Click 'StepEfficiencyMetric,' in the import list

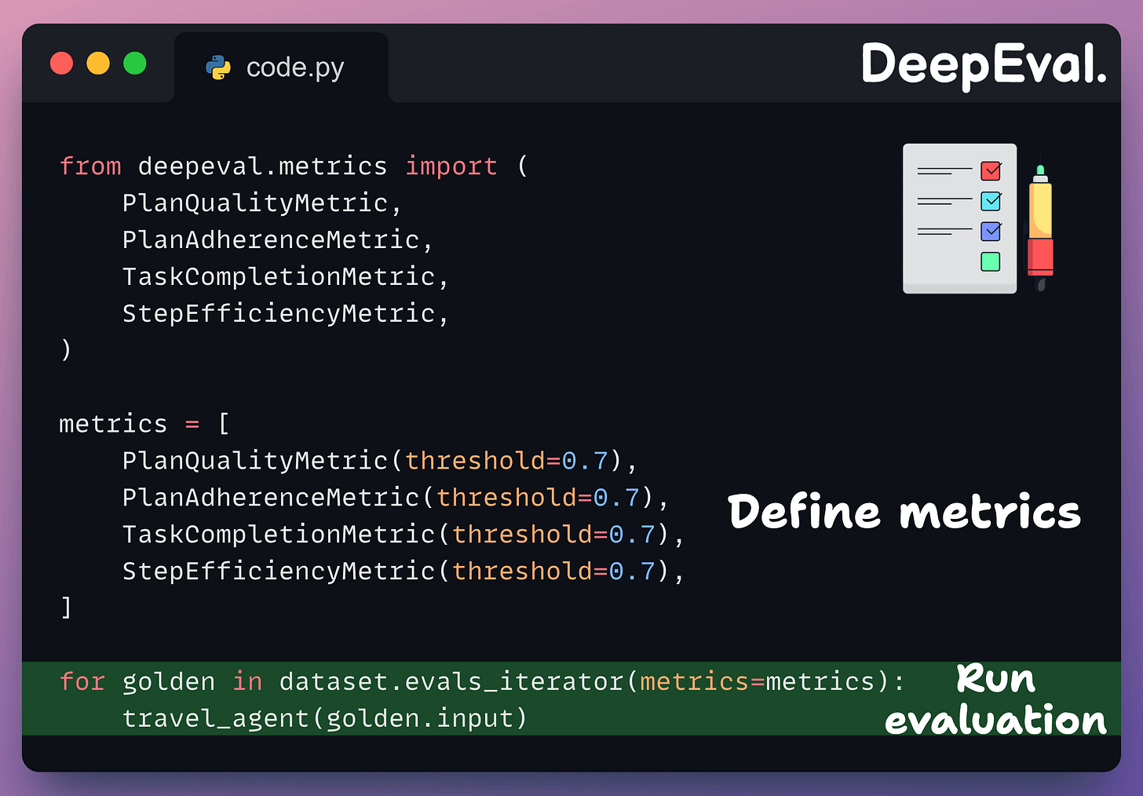point(286,314)
